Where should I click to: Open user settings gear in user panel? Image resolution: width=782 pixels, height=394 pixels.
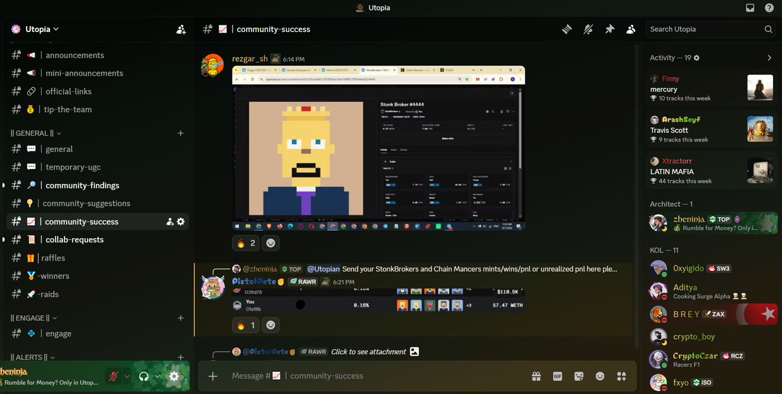(174, 376)
